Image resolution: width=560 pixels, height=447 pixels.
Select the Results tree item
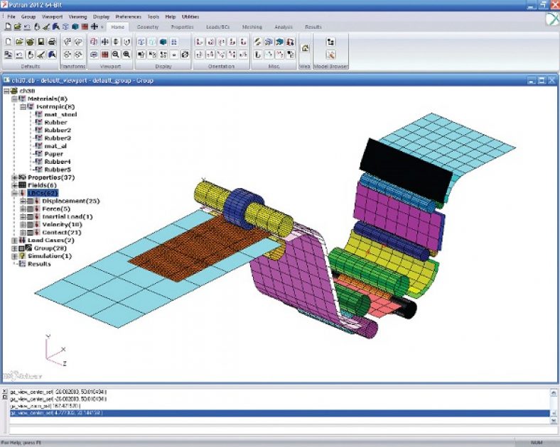39,264
